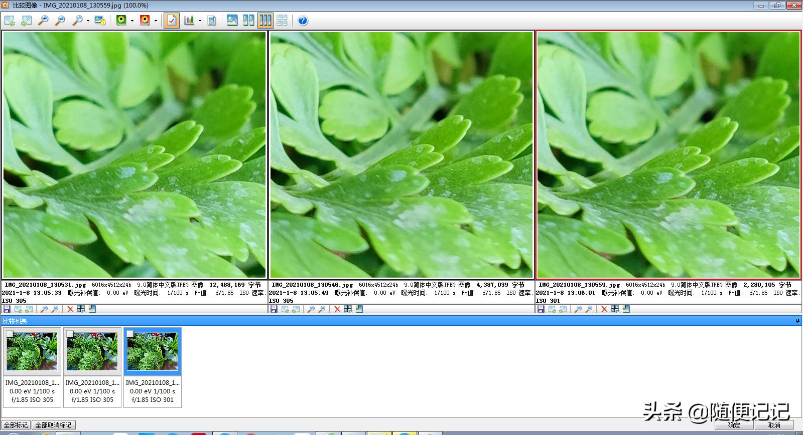
Task: Click the 全部标记 button
Action: tap(16, 425)
